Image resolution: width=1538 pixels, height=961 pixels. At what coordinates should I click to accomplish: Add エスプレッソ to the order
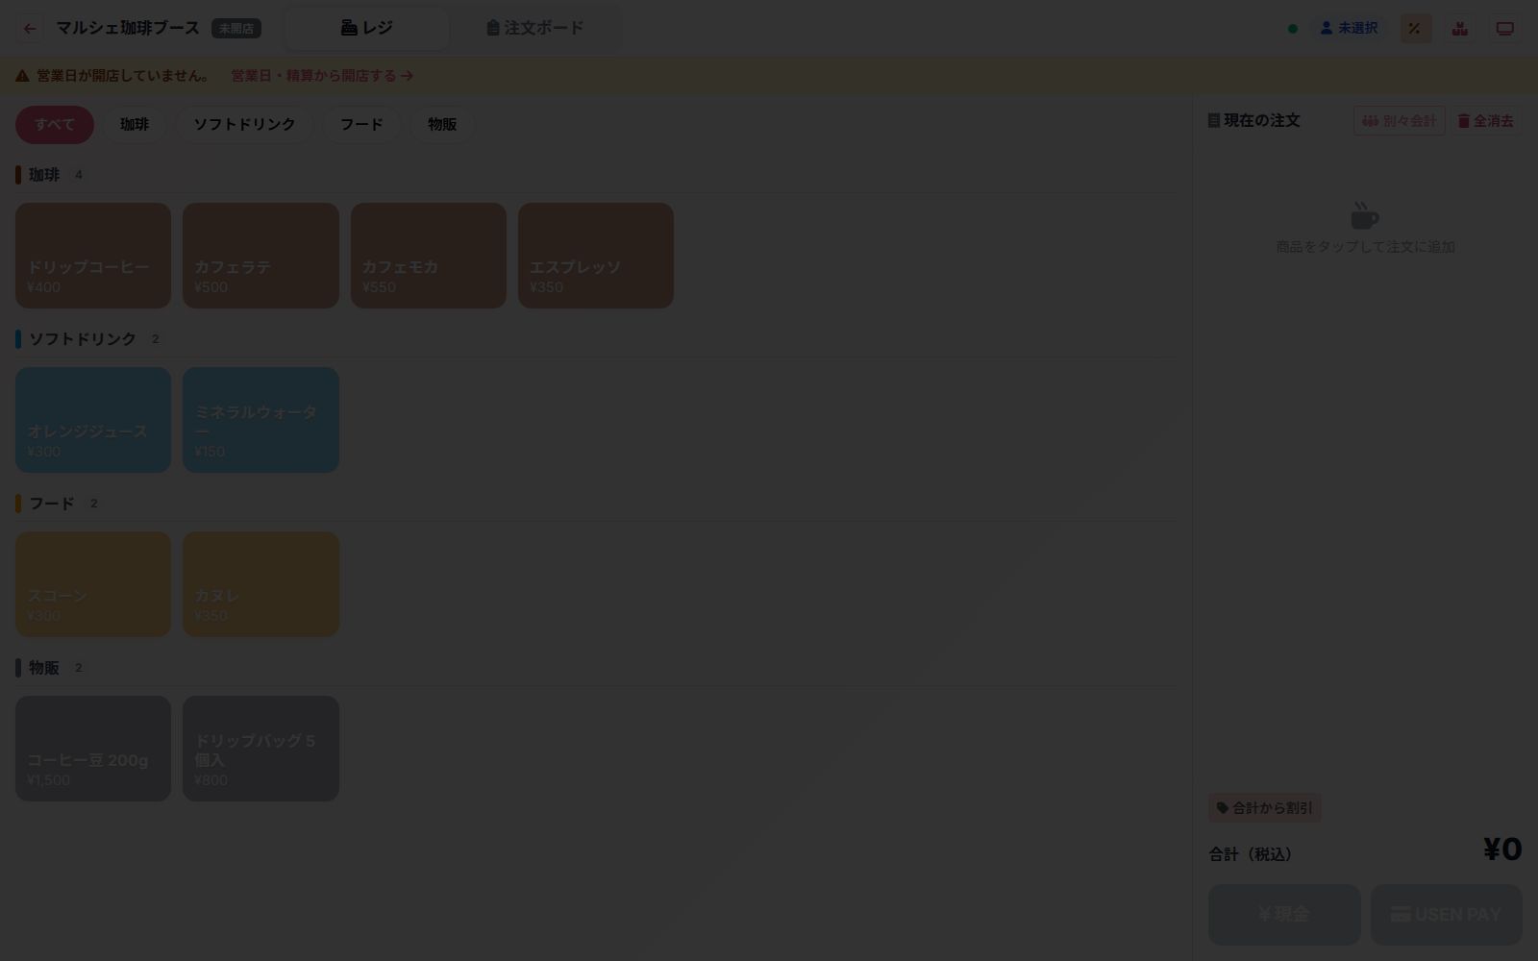(x=596, y=256)
